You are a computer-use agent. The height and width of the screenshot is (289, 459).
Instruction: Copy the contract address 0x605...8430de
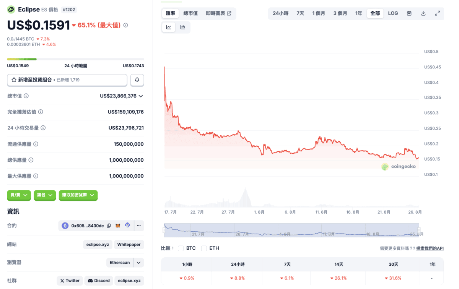tap(109, 226)
